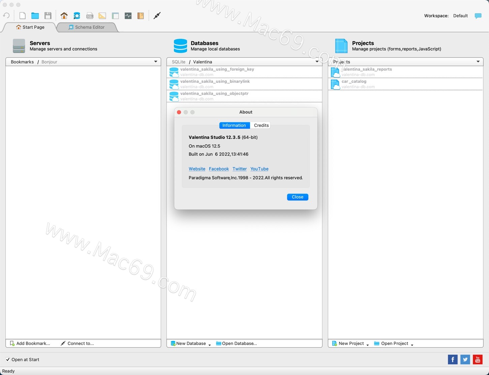Screen dimensions: 489x375
Task: Switch to the Start Page tab
Action: pyautogui.click(x=30, y=27)
